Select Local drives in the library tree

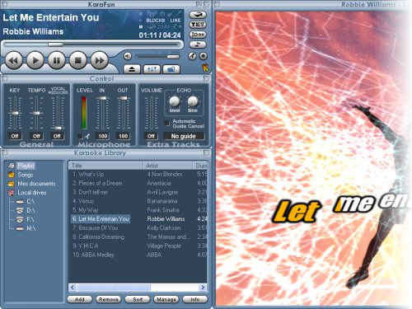tap(32, 193)
